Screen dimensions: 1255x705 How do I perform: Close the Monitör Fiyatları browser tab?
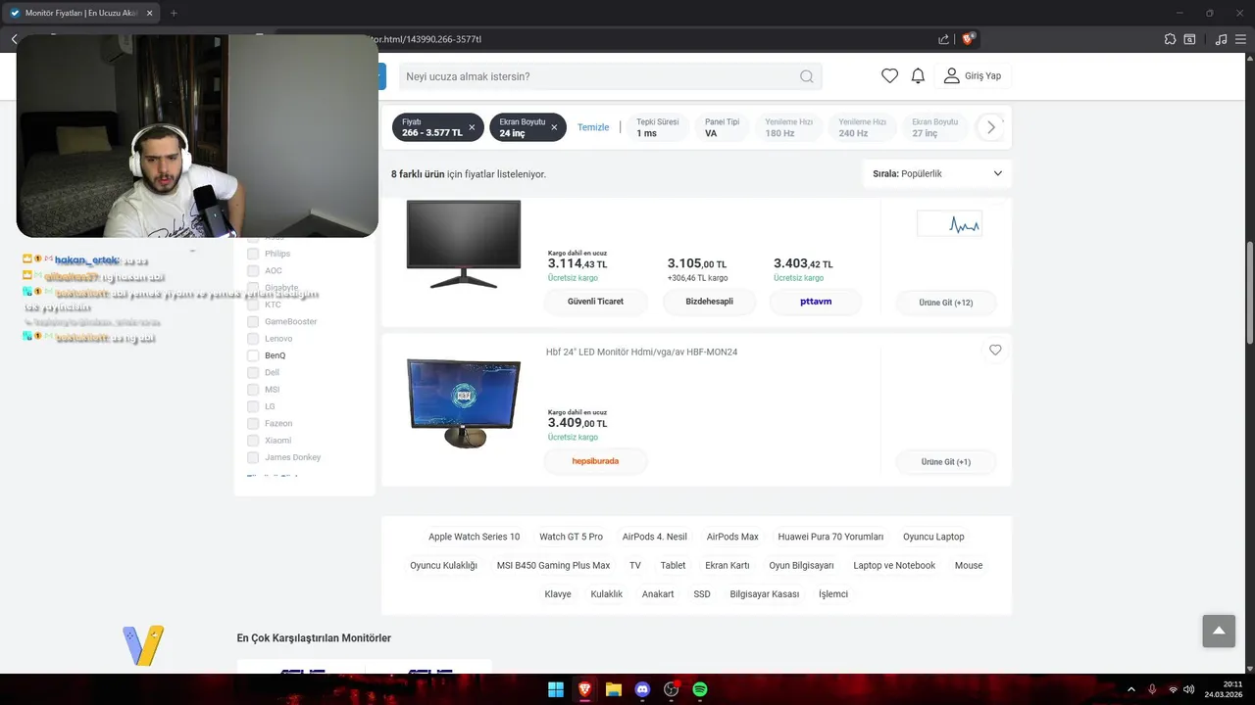click(149, 13)
